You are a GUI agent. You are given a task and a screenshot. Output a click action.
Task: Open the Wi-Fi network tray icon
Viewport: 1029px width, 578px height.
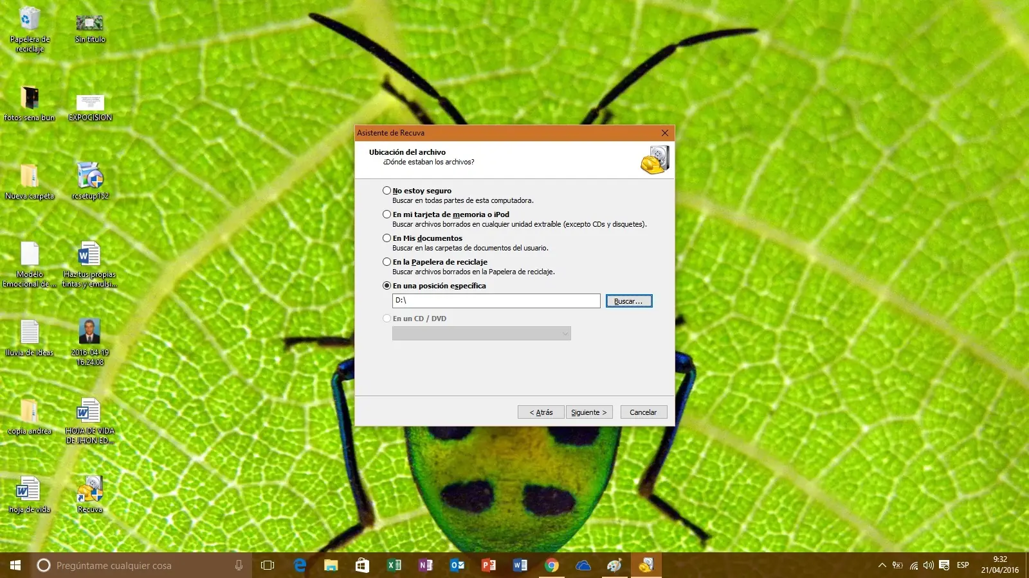click(x=913, y=565)
